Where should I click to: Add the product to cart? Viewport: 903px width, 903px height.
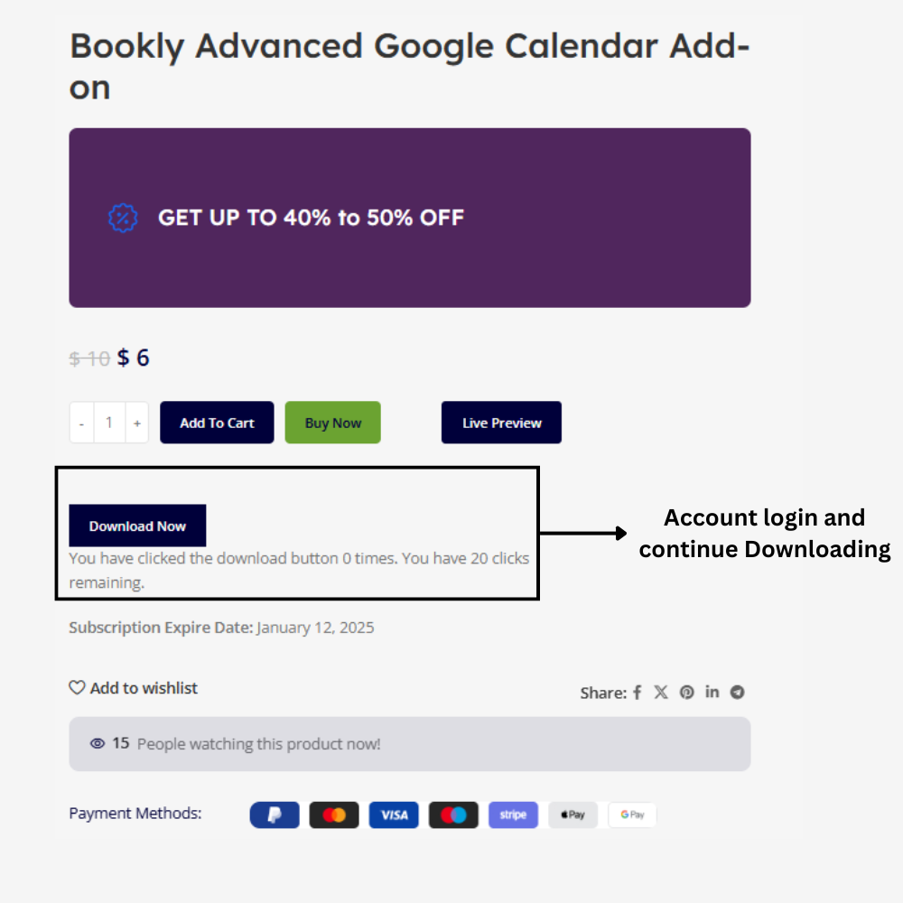[217, 423]
